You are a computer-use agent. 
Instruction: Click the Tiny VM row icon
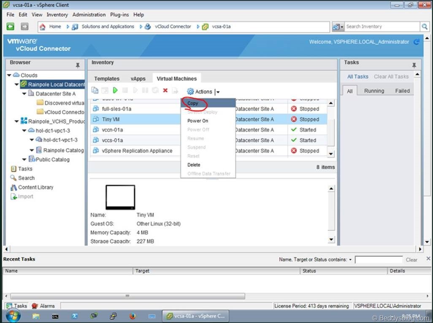coord(96,119)
